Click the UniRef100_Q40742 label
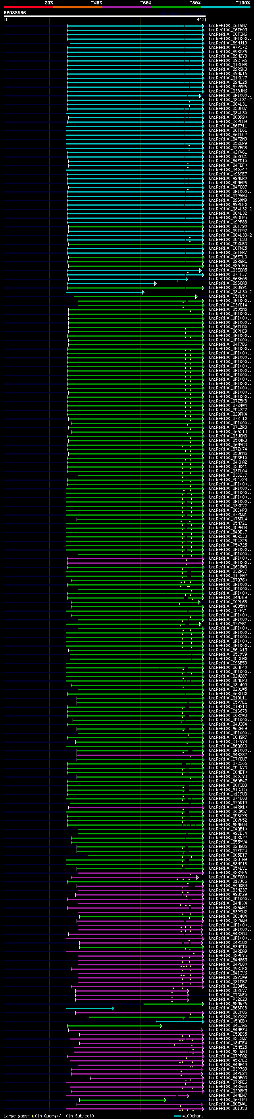 click(227, 170)
